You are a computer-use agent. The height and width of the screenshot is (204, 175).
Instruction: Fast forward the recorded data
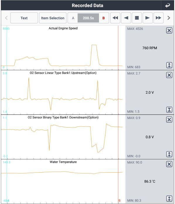(x=158, y=18)
